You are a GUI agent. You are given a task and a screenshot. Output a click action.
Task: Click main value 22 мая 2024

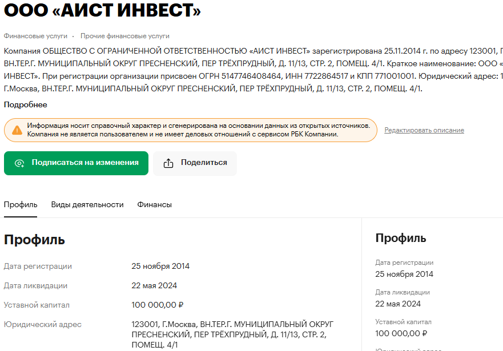tap(154, 285)
